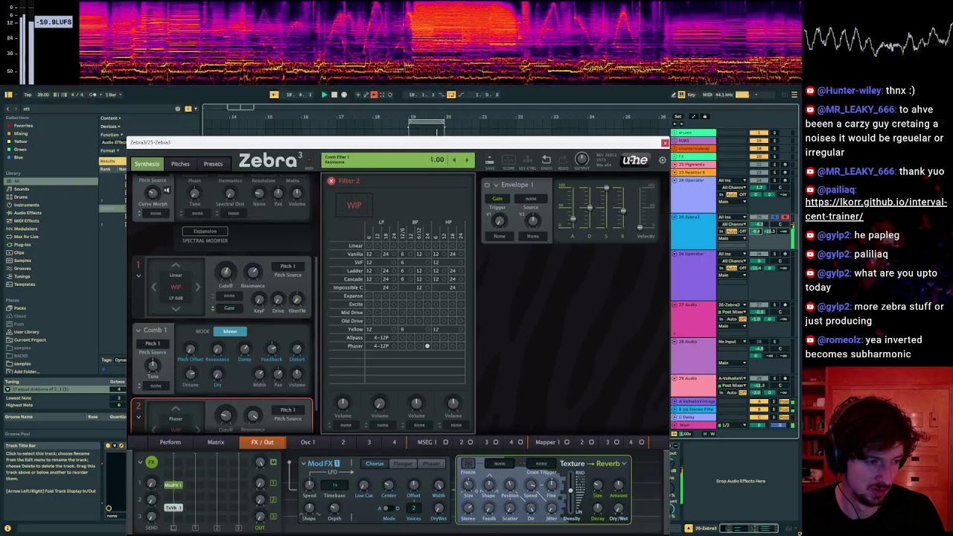This screenshot has height=536, width=953.
Task: Open the Perform tab in lower panel
Action: coord(170,443)
